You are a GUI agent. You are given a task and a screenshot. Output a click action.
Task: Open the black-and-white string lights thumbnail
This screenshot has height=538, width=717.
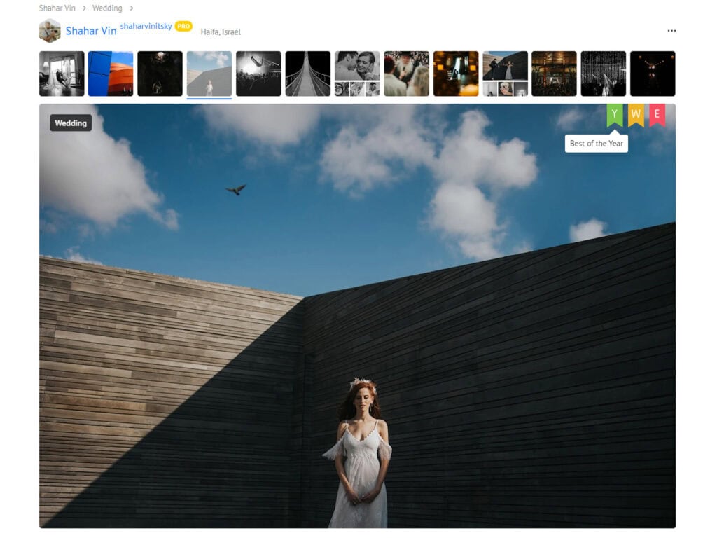pyautogui.click(x=603, y=74)
